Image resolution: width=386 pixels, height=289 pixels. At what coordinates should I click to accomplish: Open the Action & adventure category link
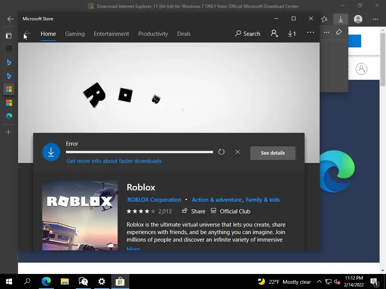tap(217, 199)
